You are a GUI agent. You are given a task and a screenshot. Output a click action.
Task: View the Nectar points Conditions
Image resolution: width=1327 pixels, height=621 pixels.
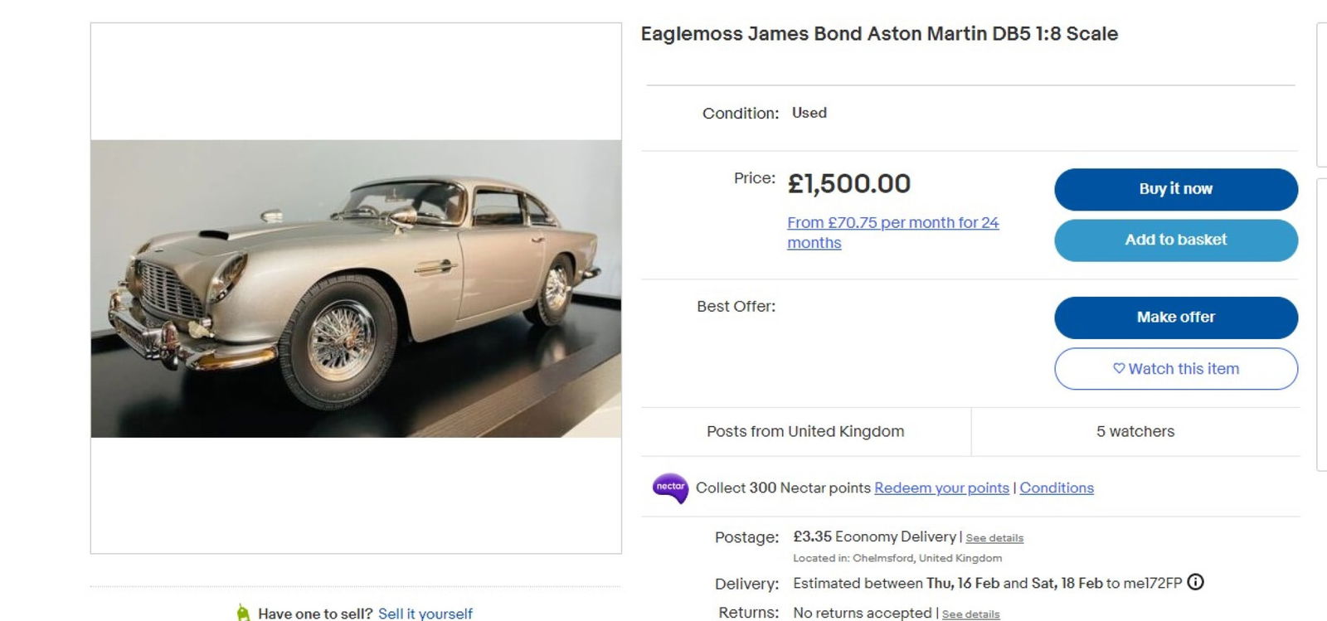[1057, 488]
